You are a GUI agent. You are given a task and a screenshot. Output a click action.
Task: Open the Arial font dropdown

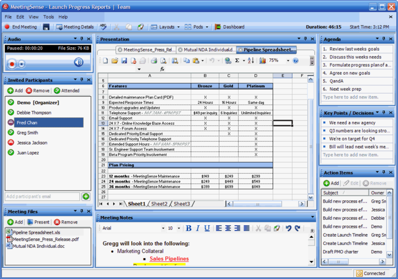click(x=163, y=228)
